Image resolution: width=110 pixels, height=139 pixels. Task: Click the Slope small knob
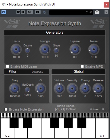[56, 50]
